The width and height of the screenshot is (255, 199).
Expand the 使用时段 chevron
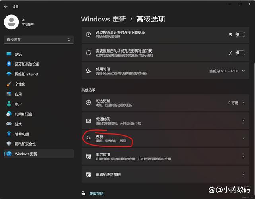[243, 71]
